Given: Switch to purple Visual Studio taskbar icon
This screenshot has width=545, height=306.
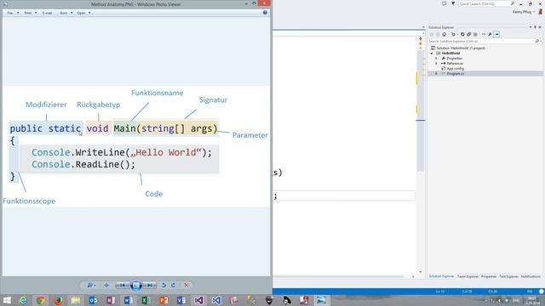Looking at the screenshot, I should [198, 300].
